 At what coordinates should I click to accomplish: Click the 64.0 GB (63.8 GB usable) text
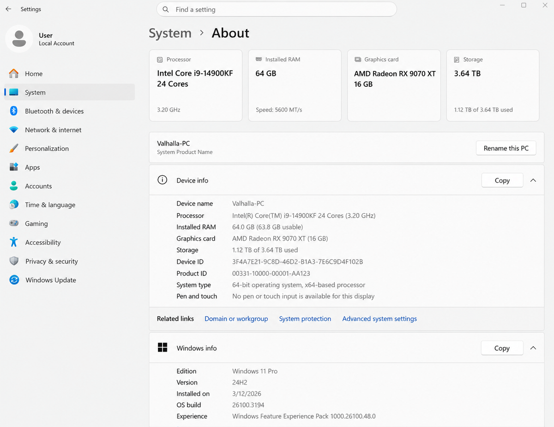click(267, 227)
